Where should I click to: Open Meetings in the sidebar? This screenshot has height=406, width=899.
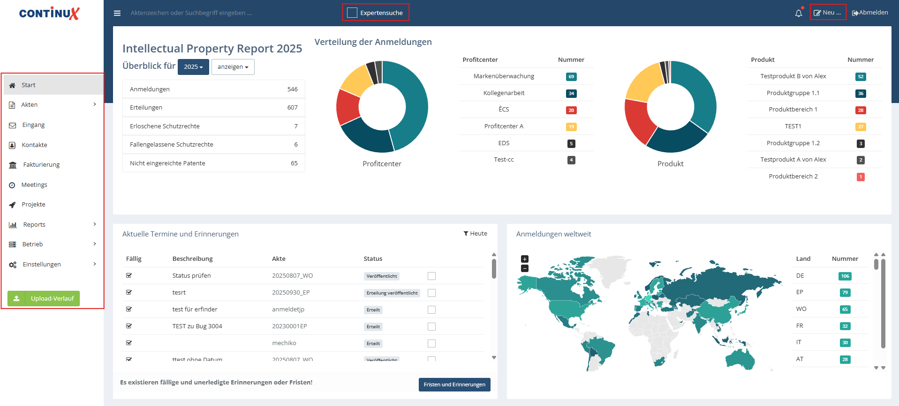pyautogui.click(x=34, y=185)
